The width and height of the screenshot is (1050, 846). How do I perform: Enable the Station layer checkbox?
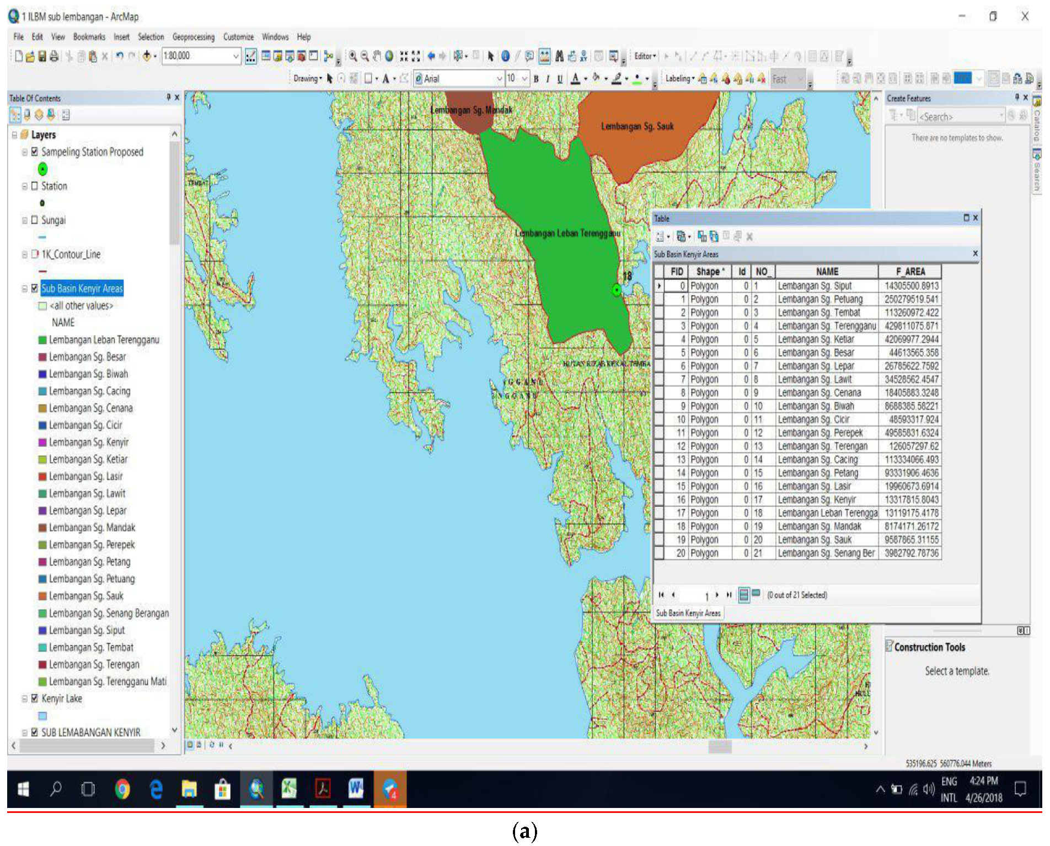coord(35,186)
